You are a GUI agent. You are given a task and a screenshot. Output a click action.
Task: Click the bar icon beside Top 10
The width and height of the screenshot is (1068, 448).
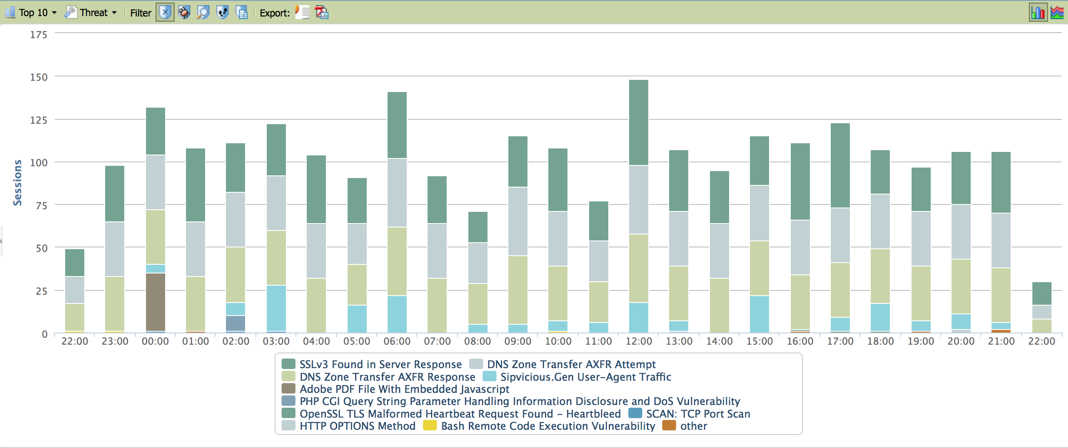[x=10, y=13]
